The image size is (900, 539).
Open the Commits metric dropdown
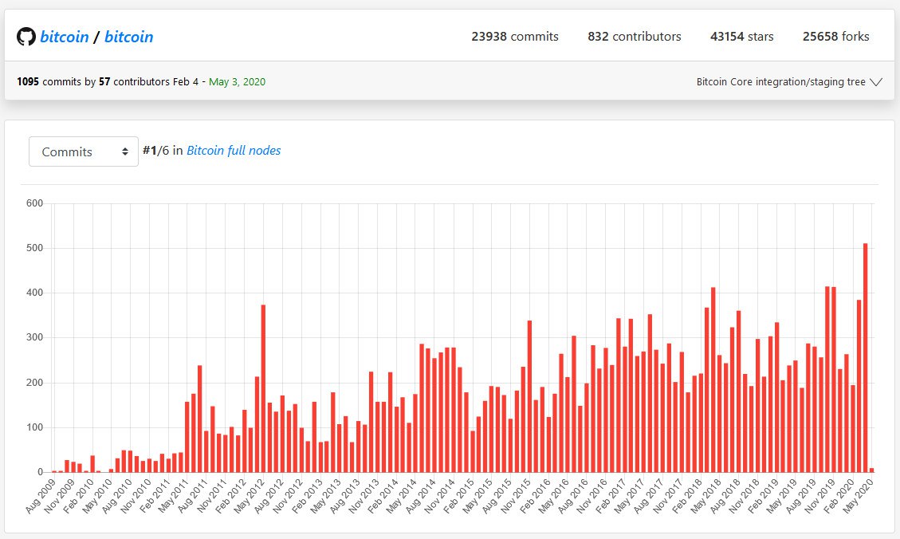coord(84,151)
